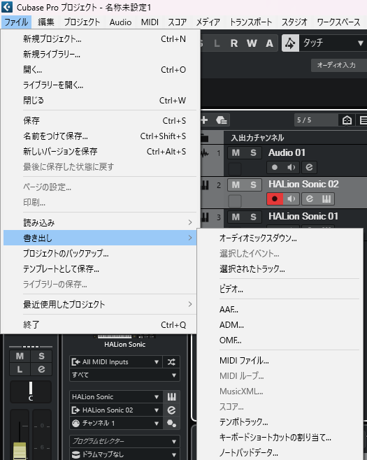The image size is (367, 460).
Task: Open the ドラムマップなし dropdown
Action: tap(124, 454)
